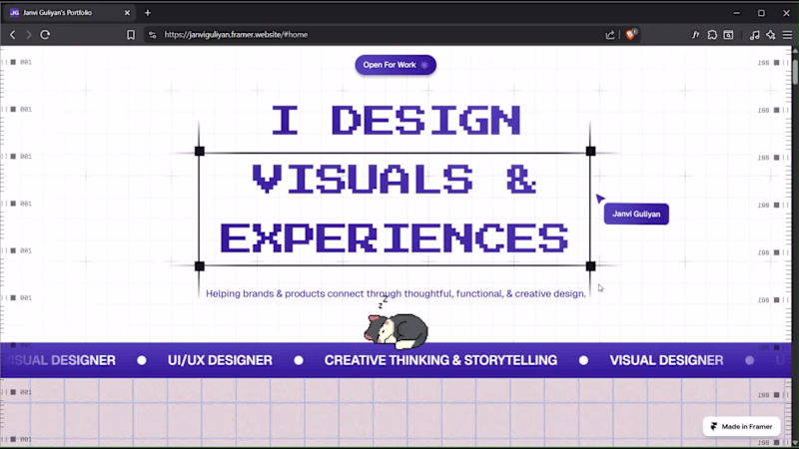799x449 pixels.
Task: Bookmark this page
Action: pos(131,35)
